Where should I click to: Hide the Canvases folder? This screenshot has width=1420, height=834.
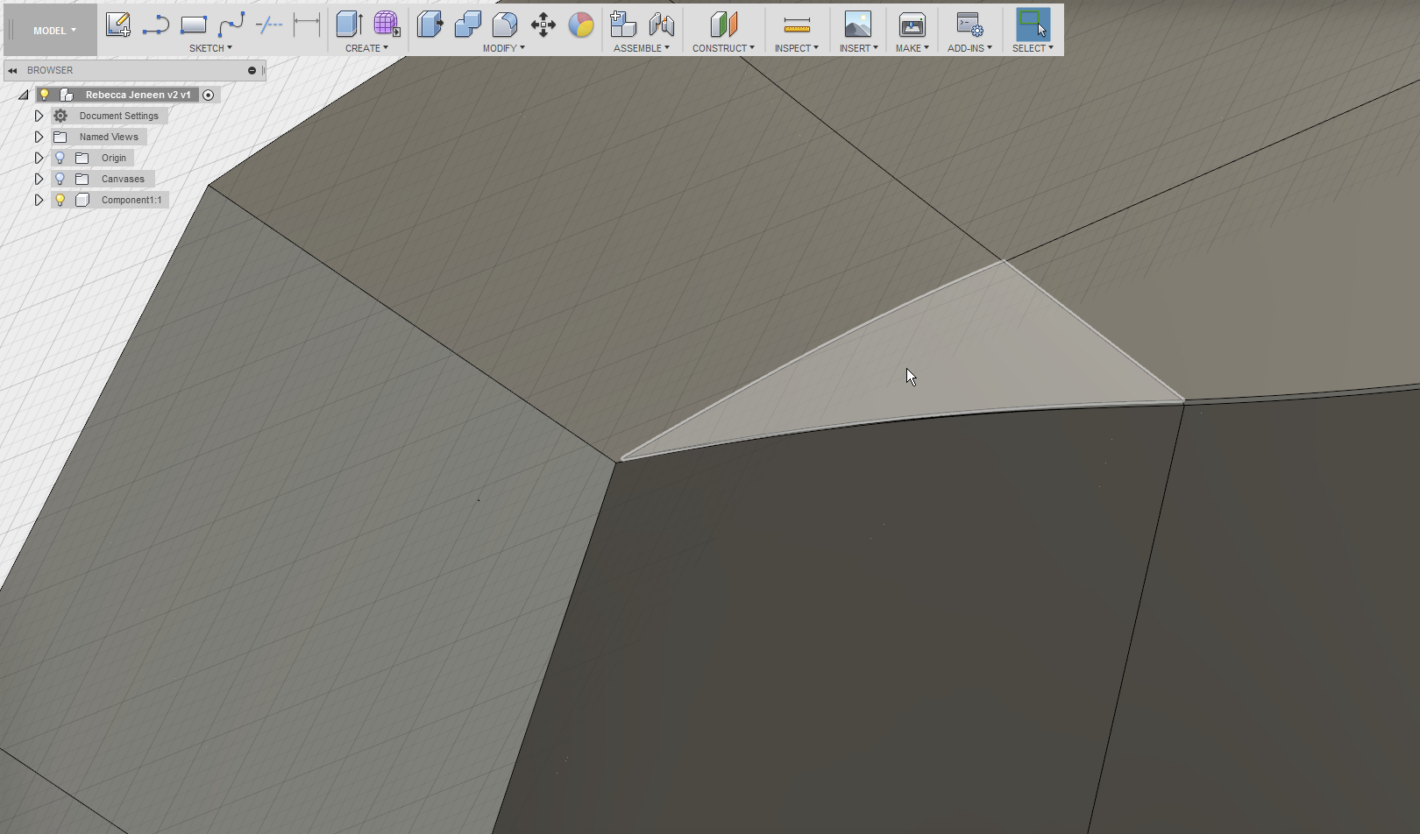pos(60,179)
